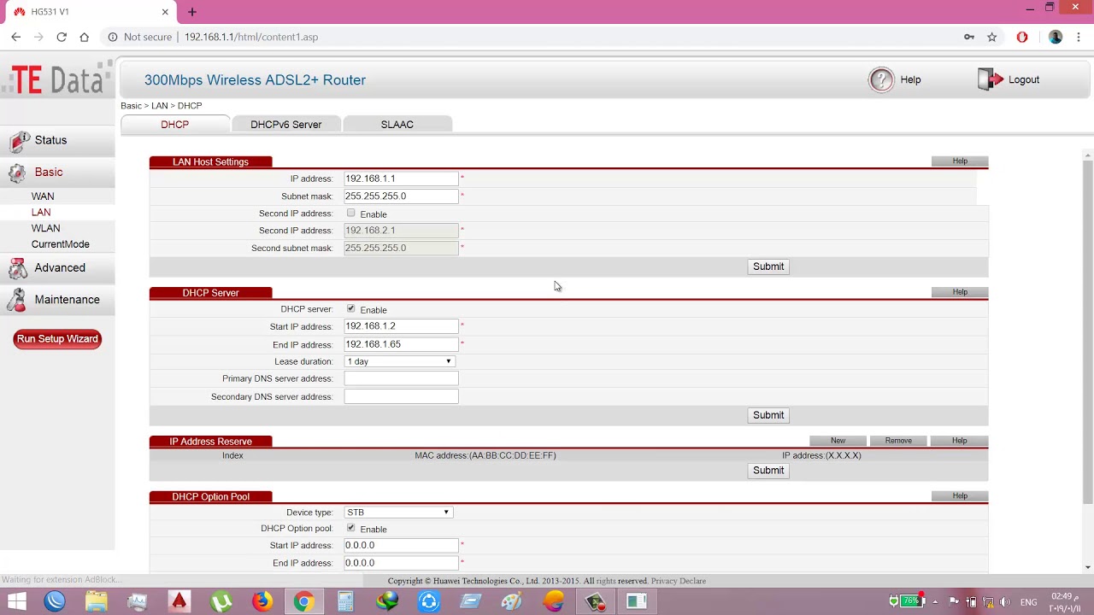1094x615 pixels.
Task: Go back with the browser back arrow
Action: point(15,37)
